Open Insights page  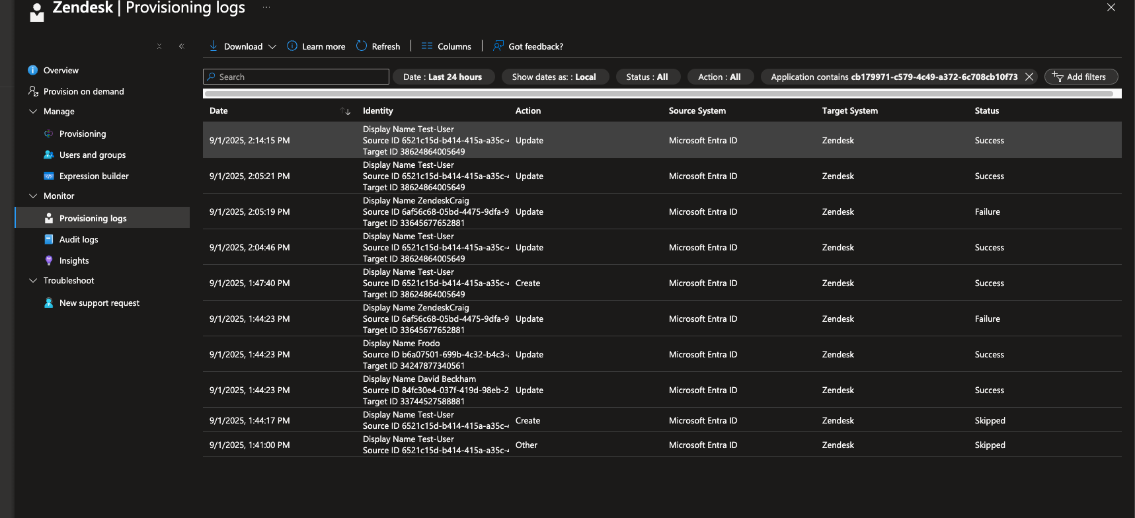(74, 260)
